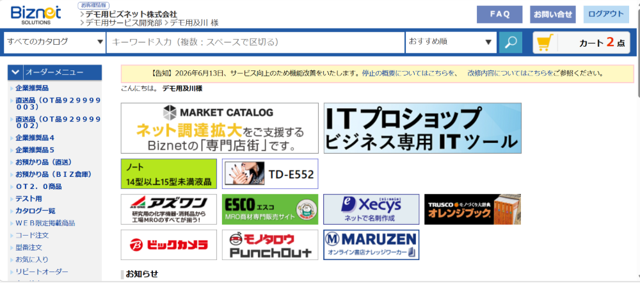Open the TRUSCO オレンジブック banner
640x283 pixels.
(473, 209)
